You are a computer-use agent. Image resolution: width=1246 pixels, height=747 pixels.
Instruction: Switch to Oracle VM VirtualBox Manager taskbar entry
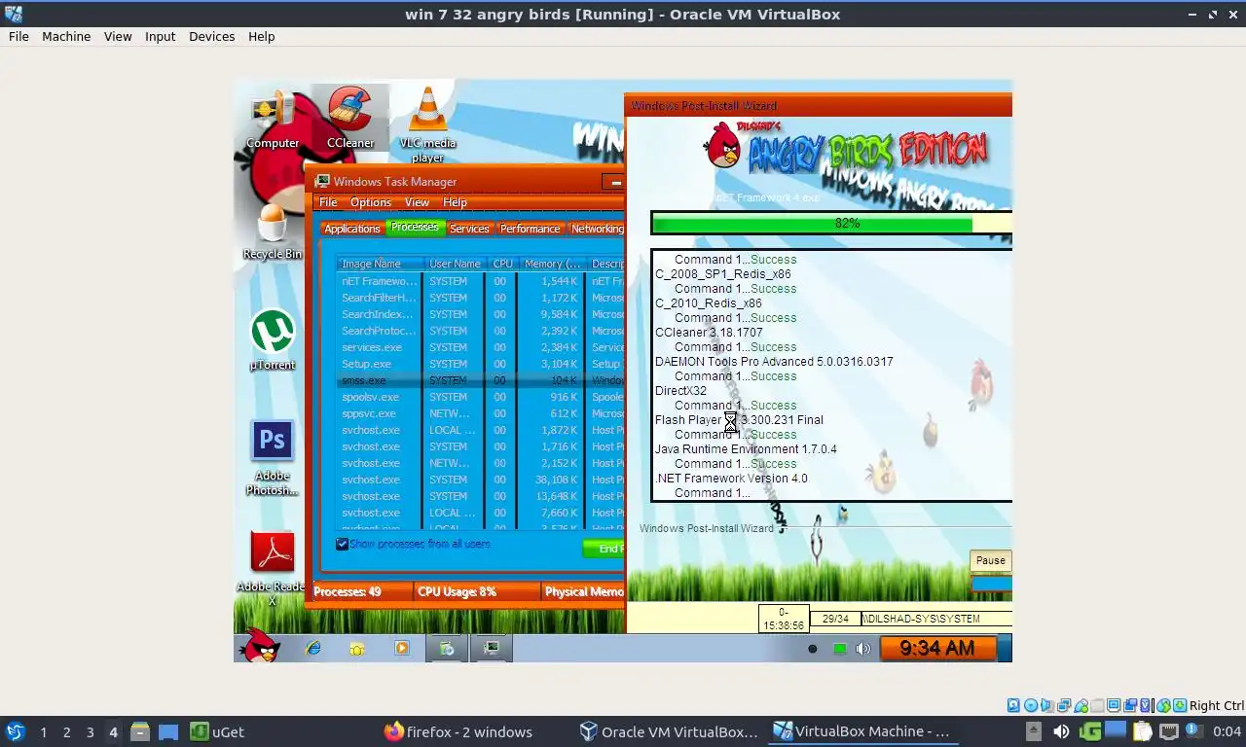[x=668, y=731]
